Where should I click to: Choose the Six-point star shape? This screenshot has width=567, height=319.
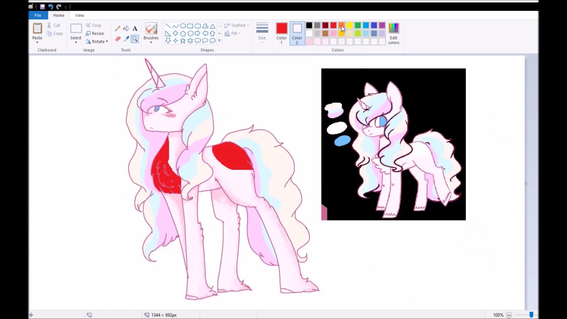(190, 40)
